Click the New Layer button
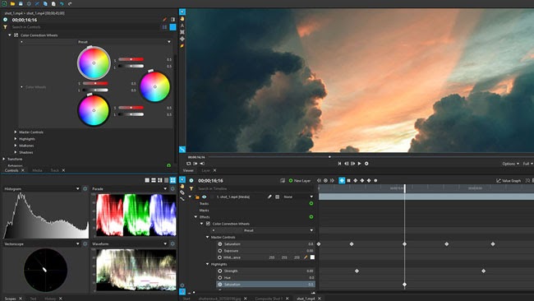The image size is (534, 301). pos(300,181)
